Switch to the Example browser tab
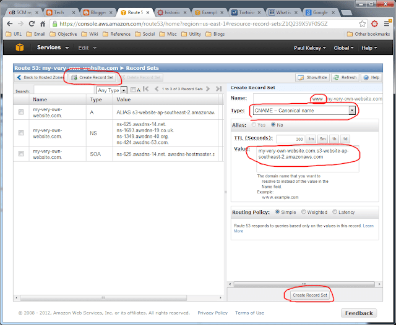396x325 pixels. (x=209, y=12)
